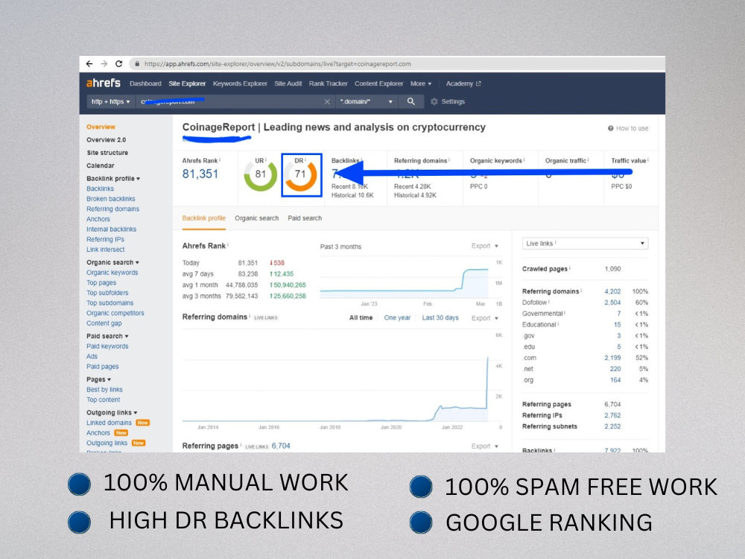The image size is (745, 559).
Task: Open Export dropdown for Referring domains chart
Action: point(485,318)
